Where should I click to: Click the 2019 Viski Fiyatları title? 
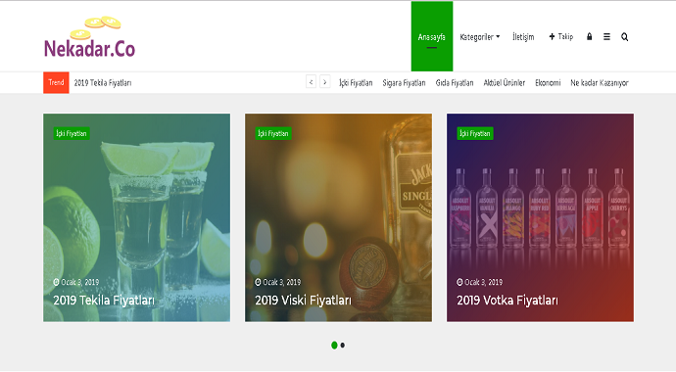(303, 301)
